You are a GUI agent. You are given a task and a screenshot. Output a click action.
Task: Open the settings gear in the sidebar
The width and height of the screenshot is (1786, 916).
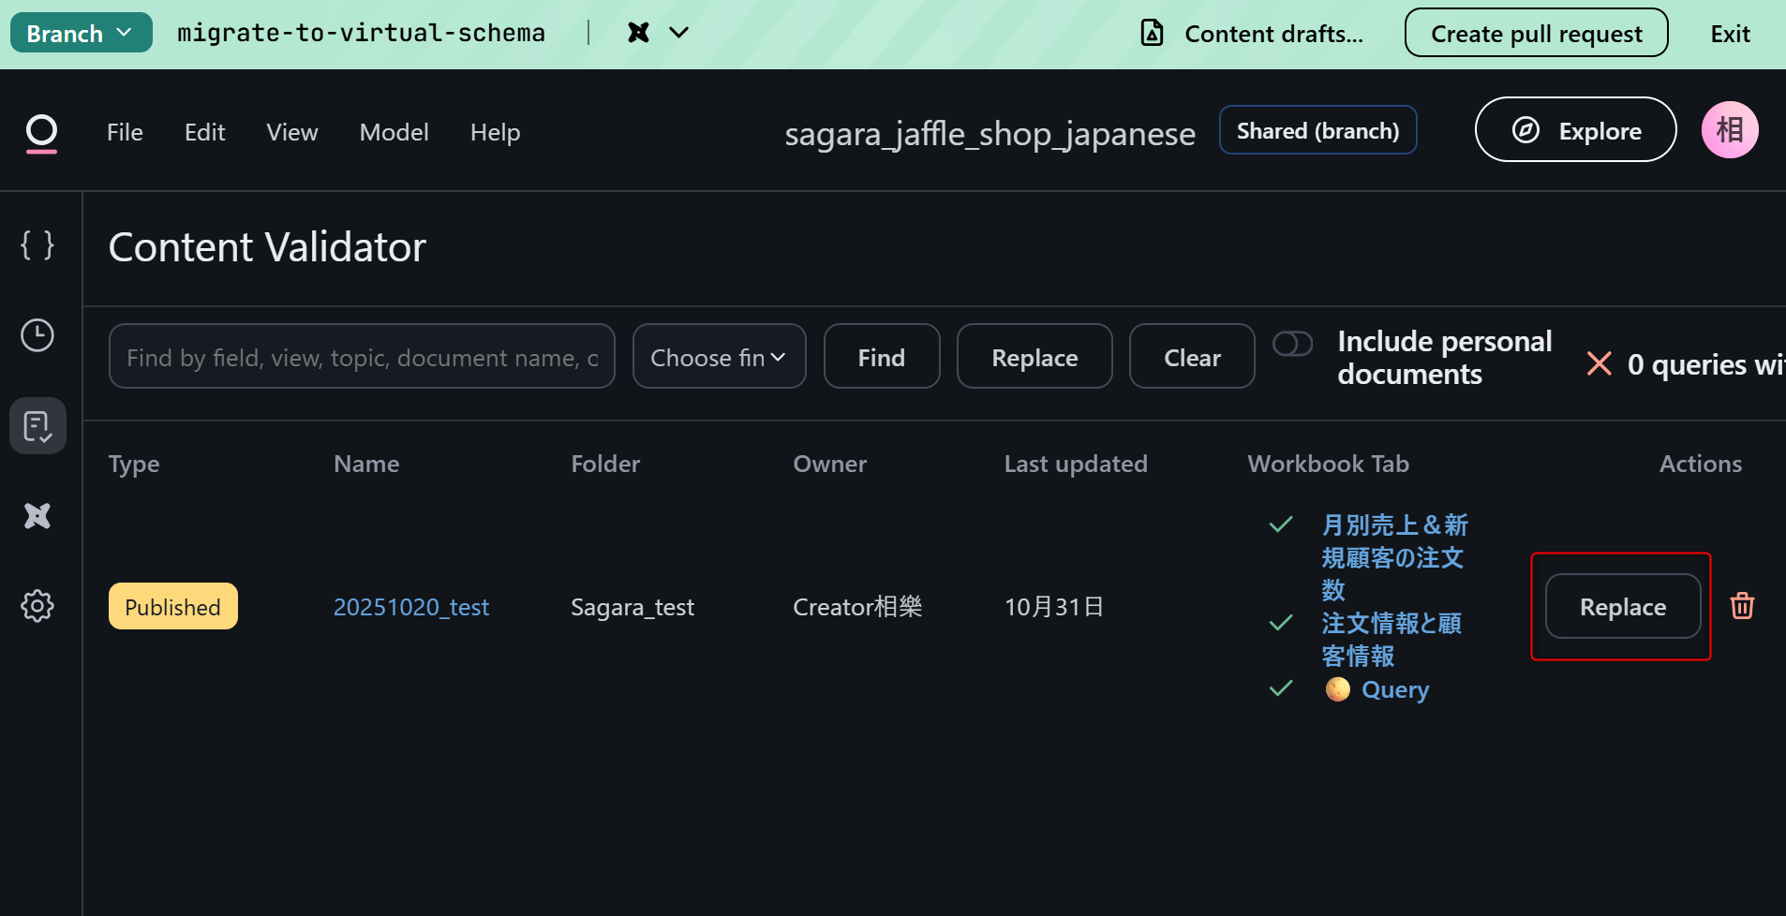[37, 606]
